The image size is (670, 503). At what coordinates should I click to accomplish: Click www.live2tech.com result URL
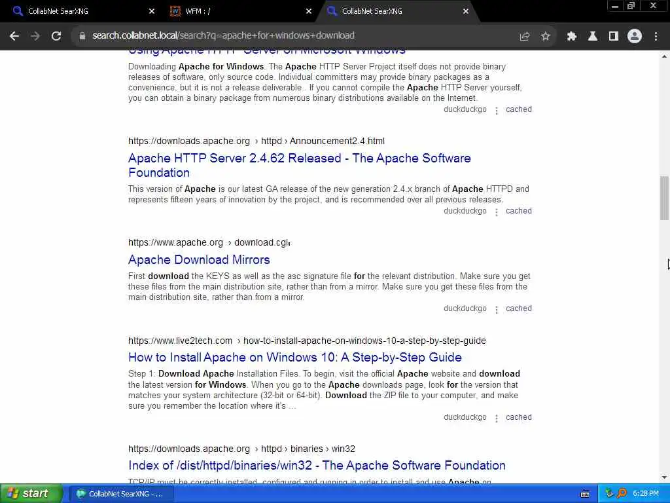tap(307, 341)
